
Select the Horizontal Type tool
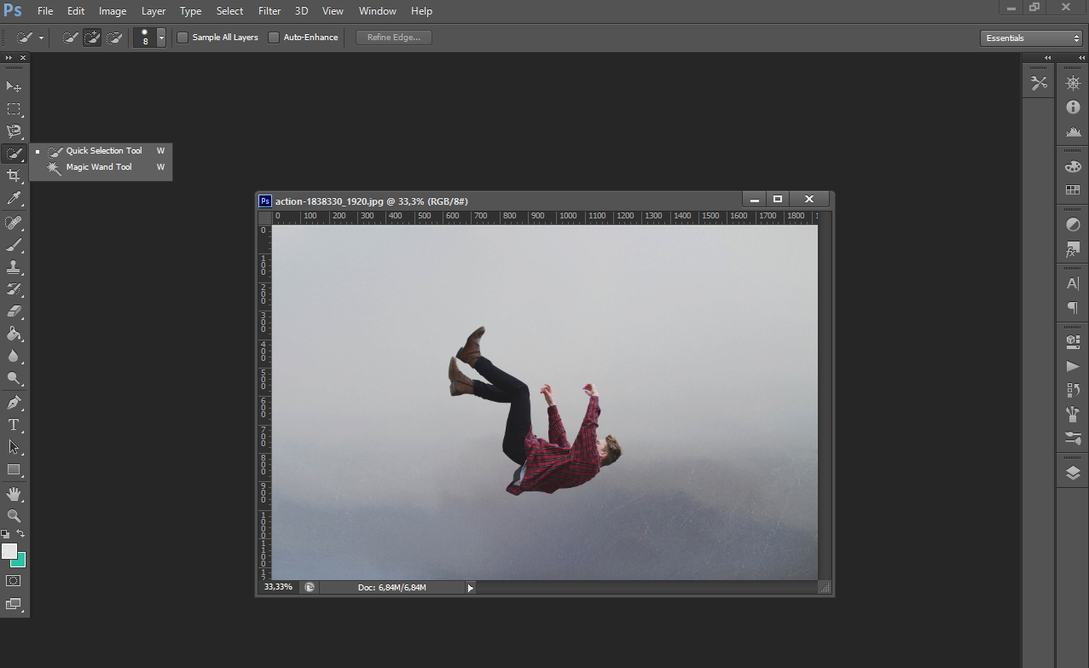point(14,425)
